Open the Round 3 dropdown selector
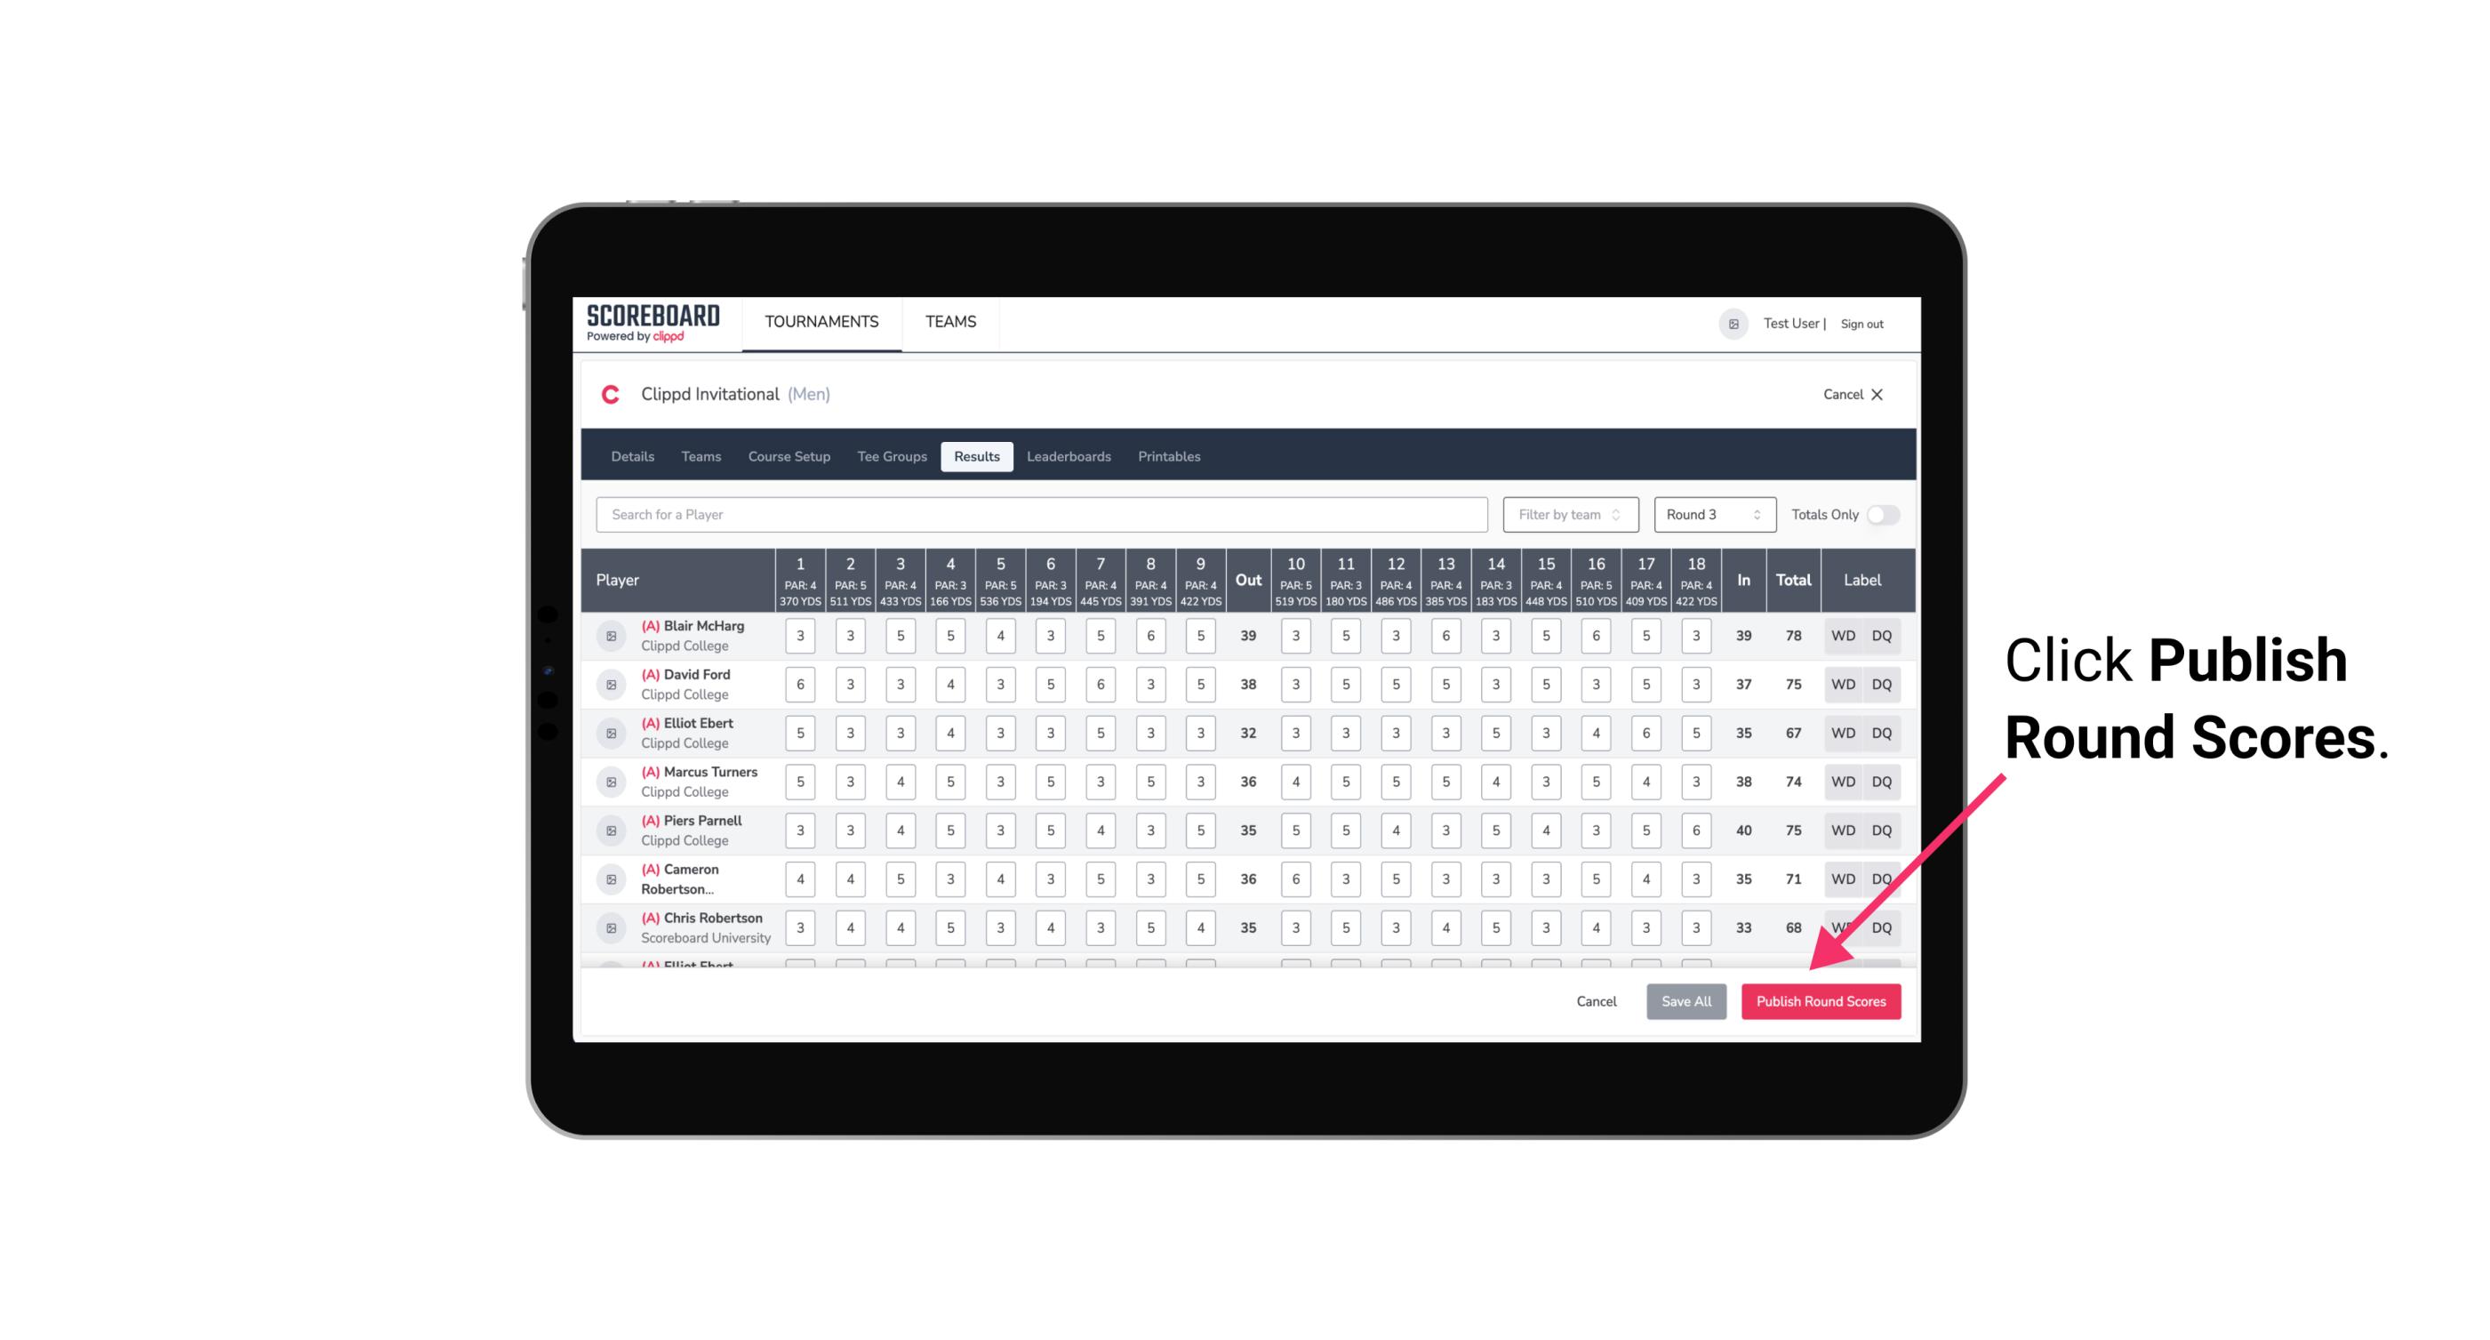 (1710, 513)
